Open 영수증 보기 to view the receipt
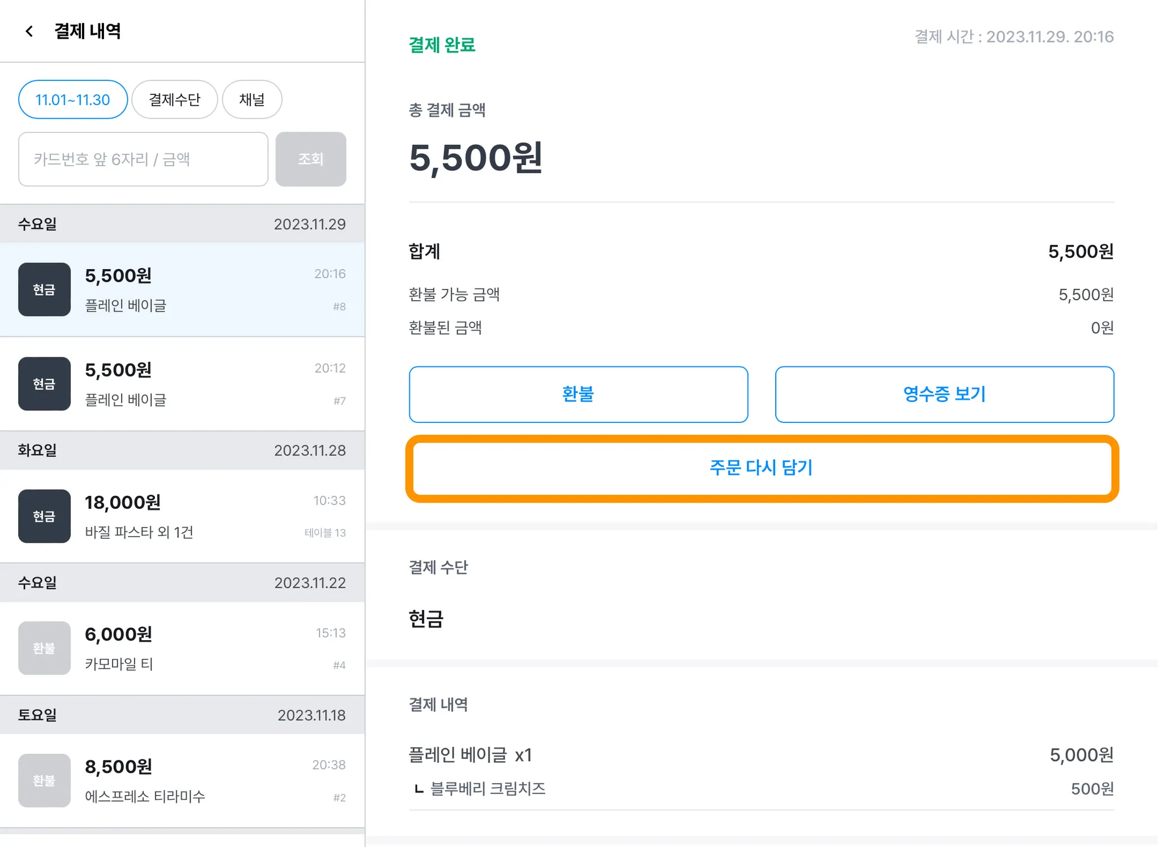This screenshot has height=847, width=1158. (944, 394)
